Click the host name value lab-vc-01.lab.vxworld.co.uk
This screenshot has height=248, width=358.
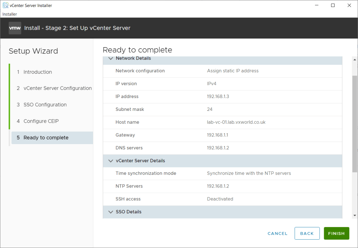click(x=236, y=122)
